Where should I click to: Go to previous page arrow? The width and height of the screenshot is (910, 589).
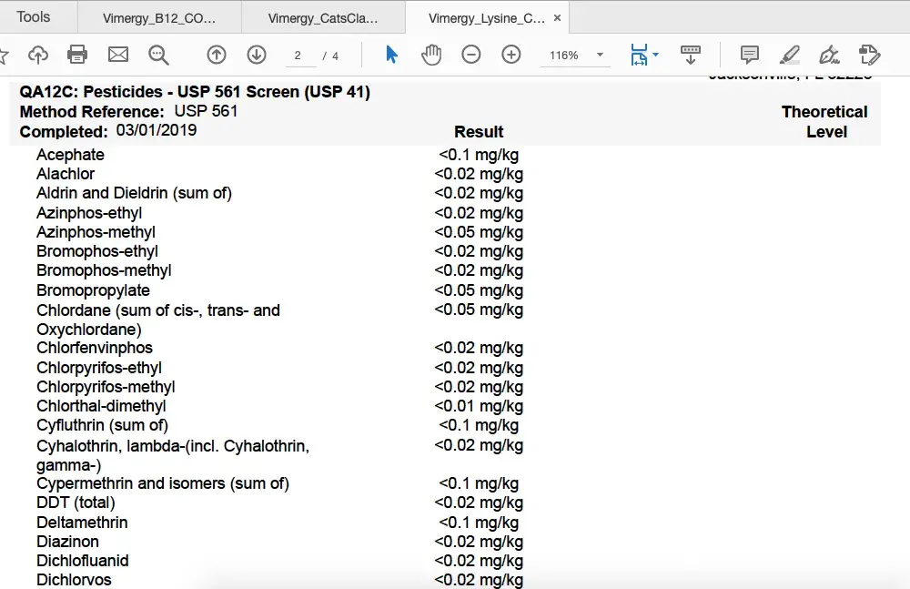217,56
